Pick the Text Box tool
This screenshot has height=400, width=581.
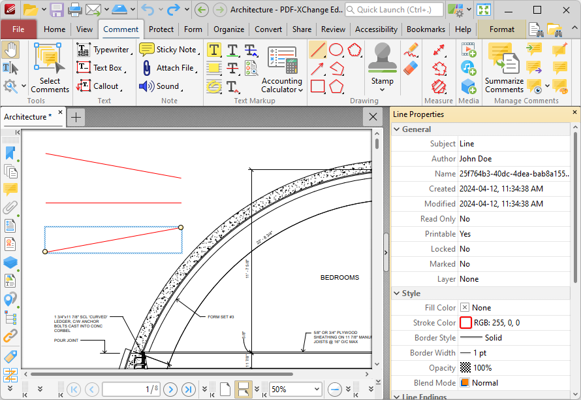point(101,68)
